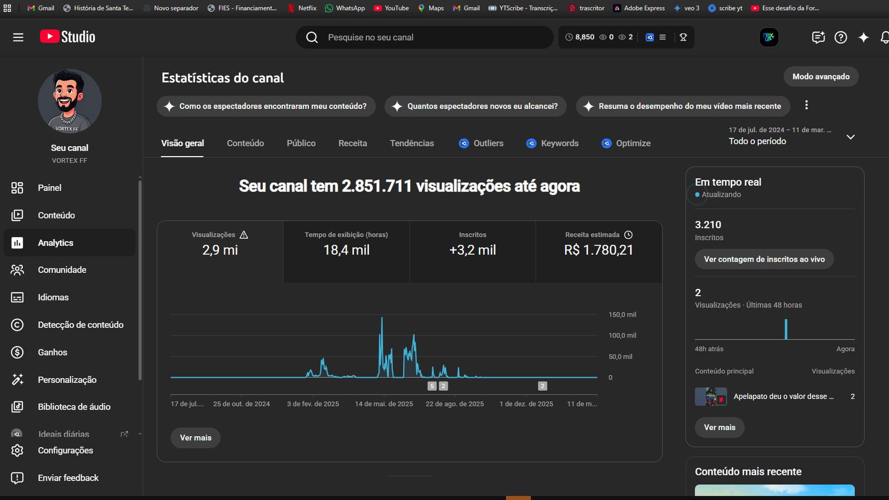Open the Outliers tab
This screenshot has height=500, width=889.
point(481,143)
